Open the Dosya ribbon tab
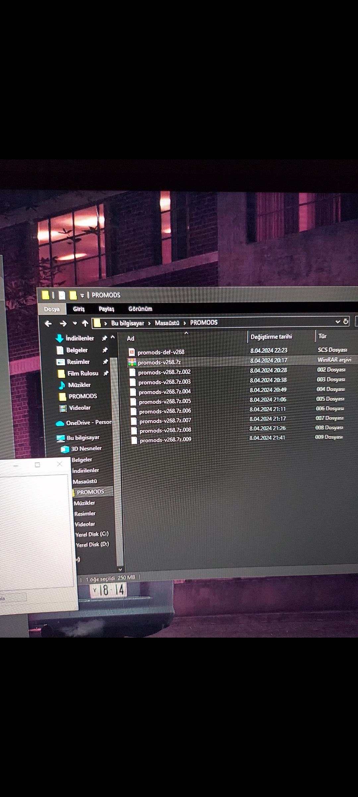This screenshot has height=797, width=358. pos(52,309)
